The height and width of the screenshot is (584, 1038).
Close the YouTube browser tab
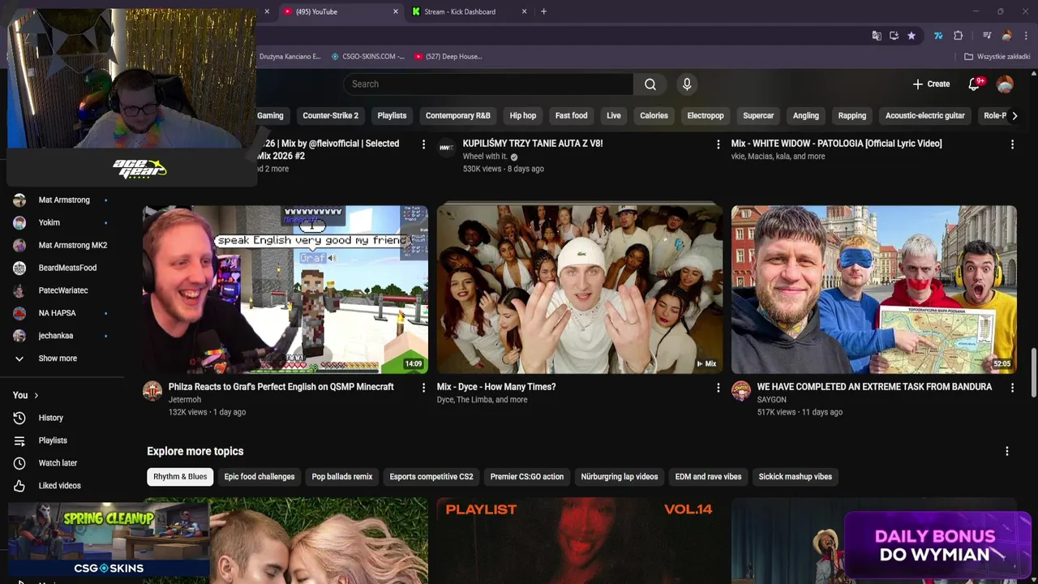(396, 11)
